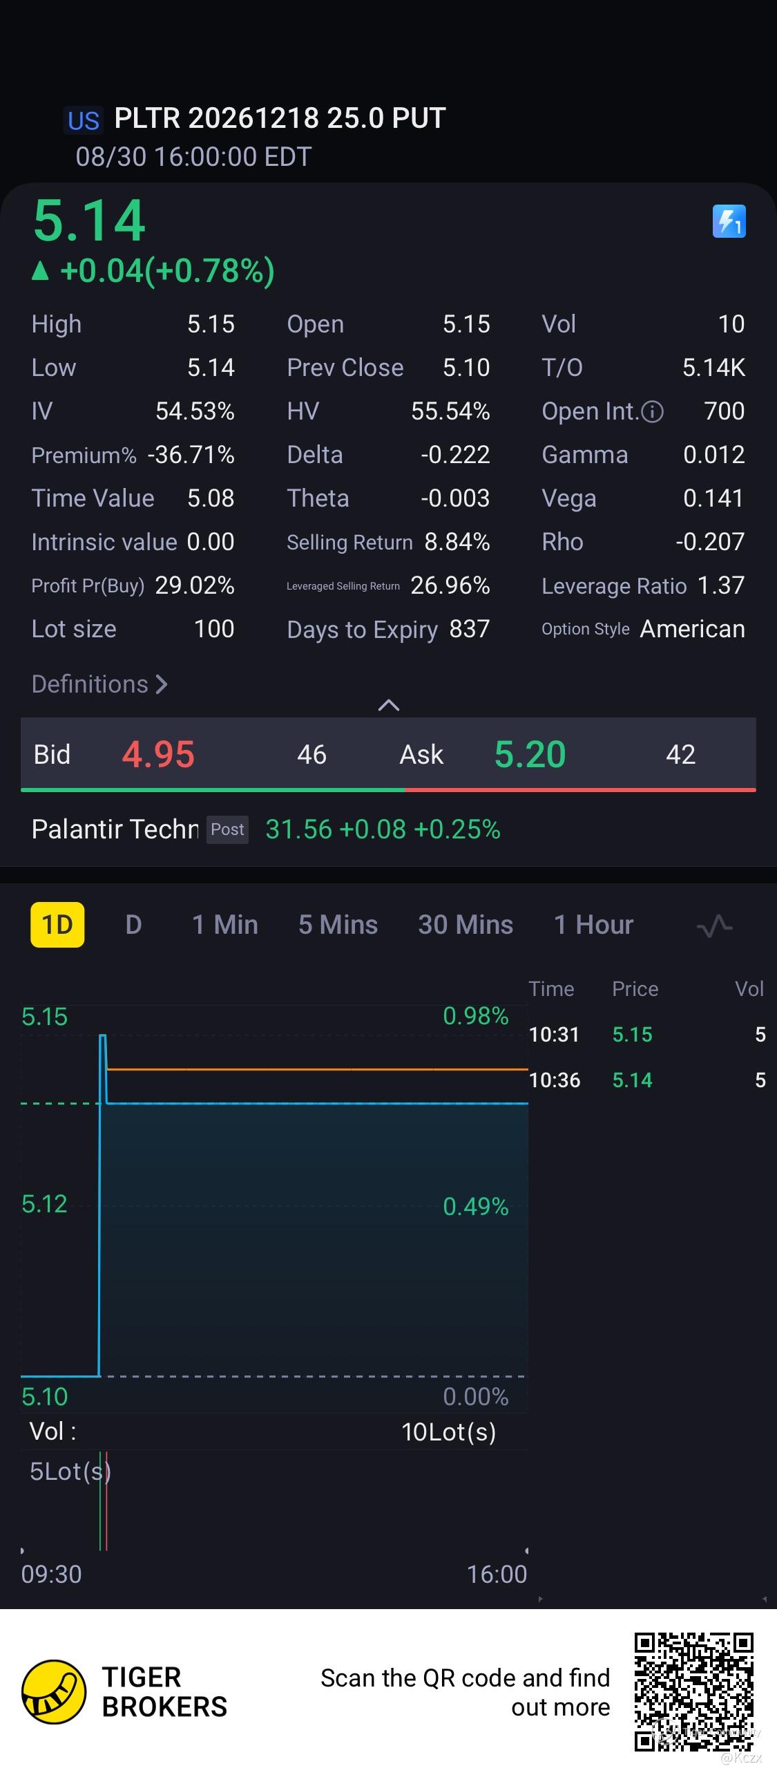Open the chart indicator waveform icon
The image size is (777, 1775).
(x=714, y=926)
